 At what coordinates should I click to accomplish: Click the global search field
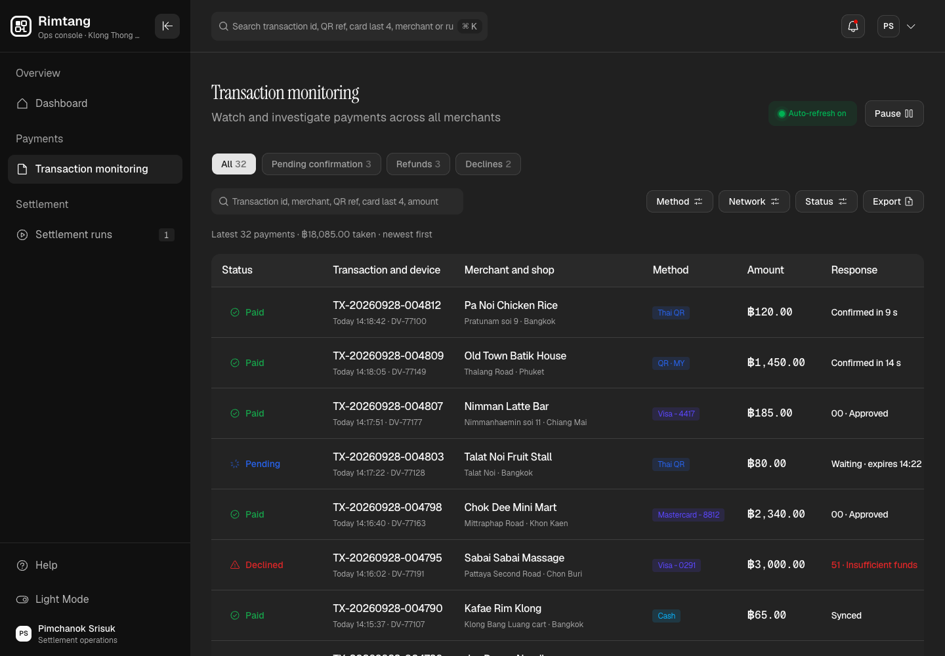(x=349, y=26)
